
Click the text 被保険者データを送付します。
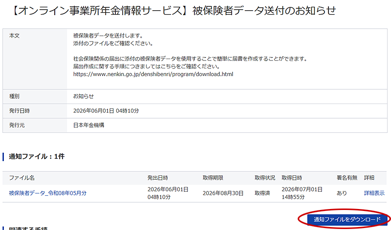108,36
